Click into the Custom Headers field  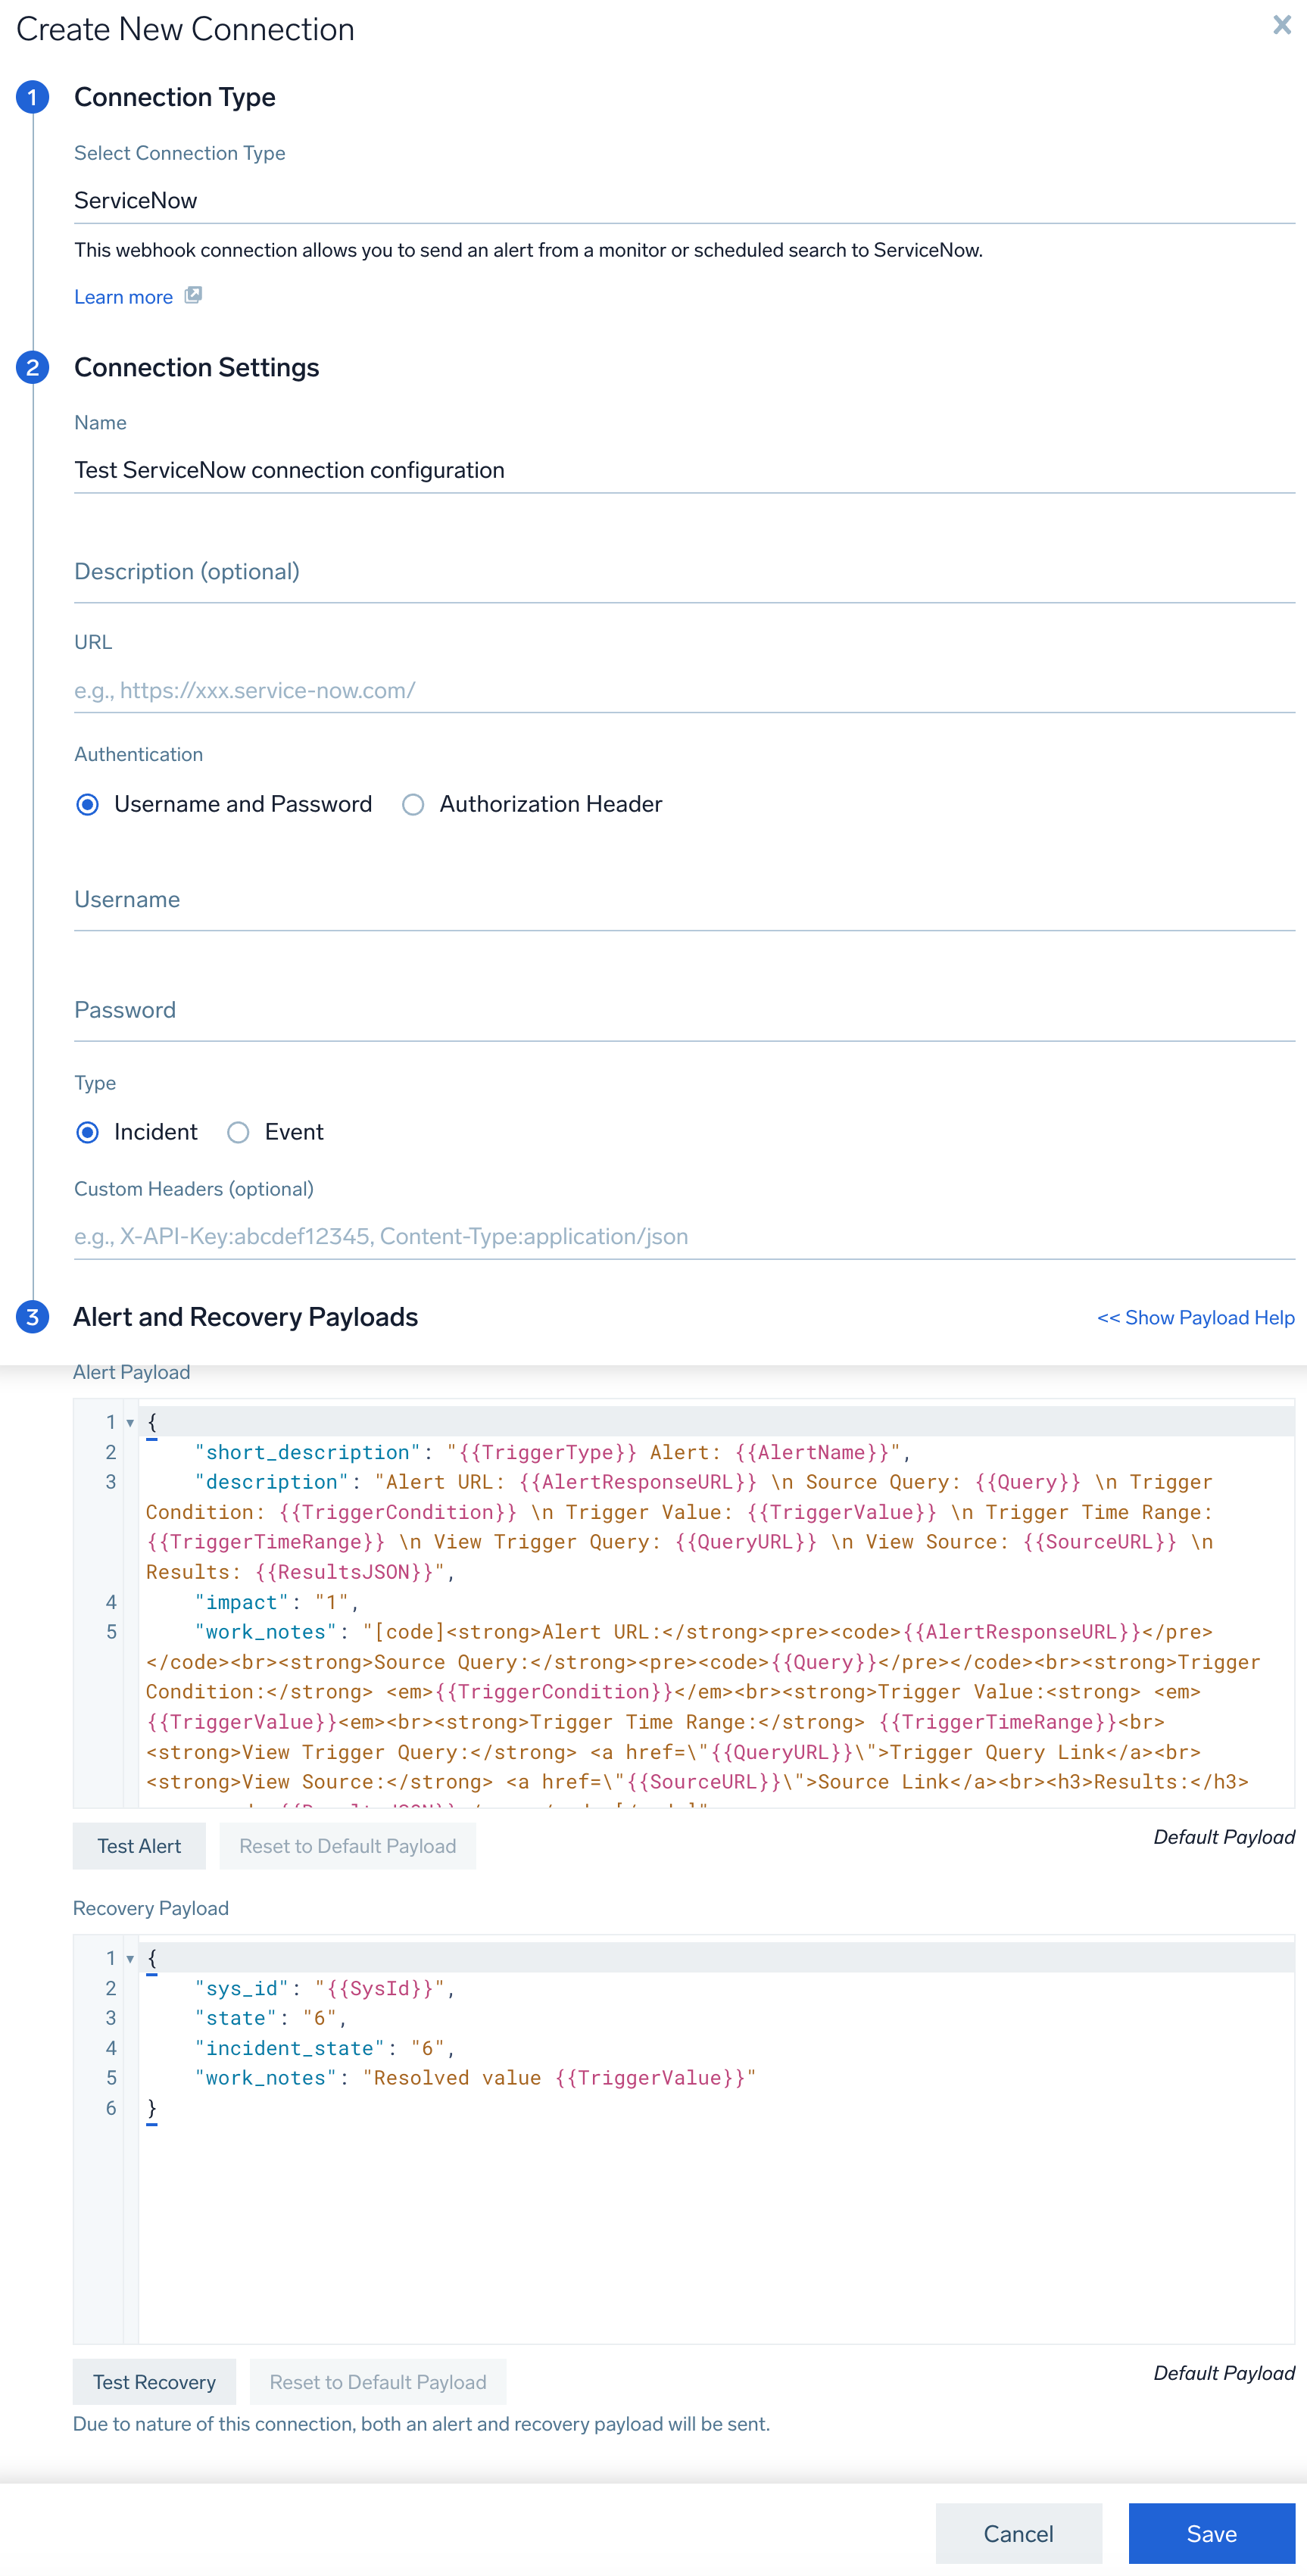click(684, 1236)
